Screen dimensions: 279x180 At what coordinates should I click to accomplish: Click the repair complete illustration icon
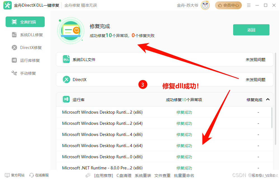point(71,30)
